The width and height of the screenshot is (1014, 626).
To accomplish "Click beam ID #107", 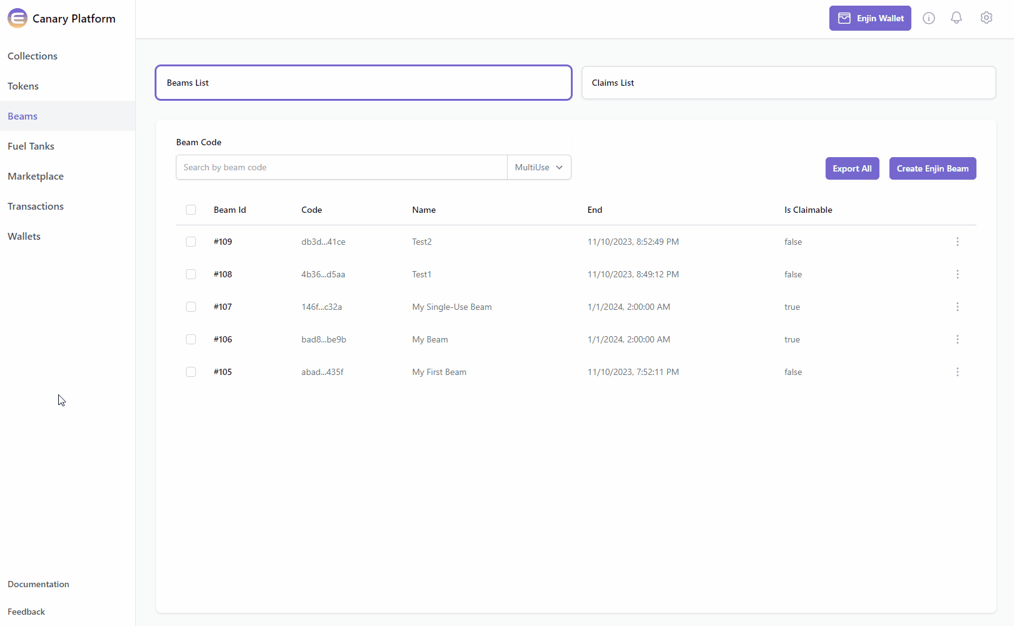I will 223,307.
